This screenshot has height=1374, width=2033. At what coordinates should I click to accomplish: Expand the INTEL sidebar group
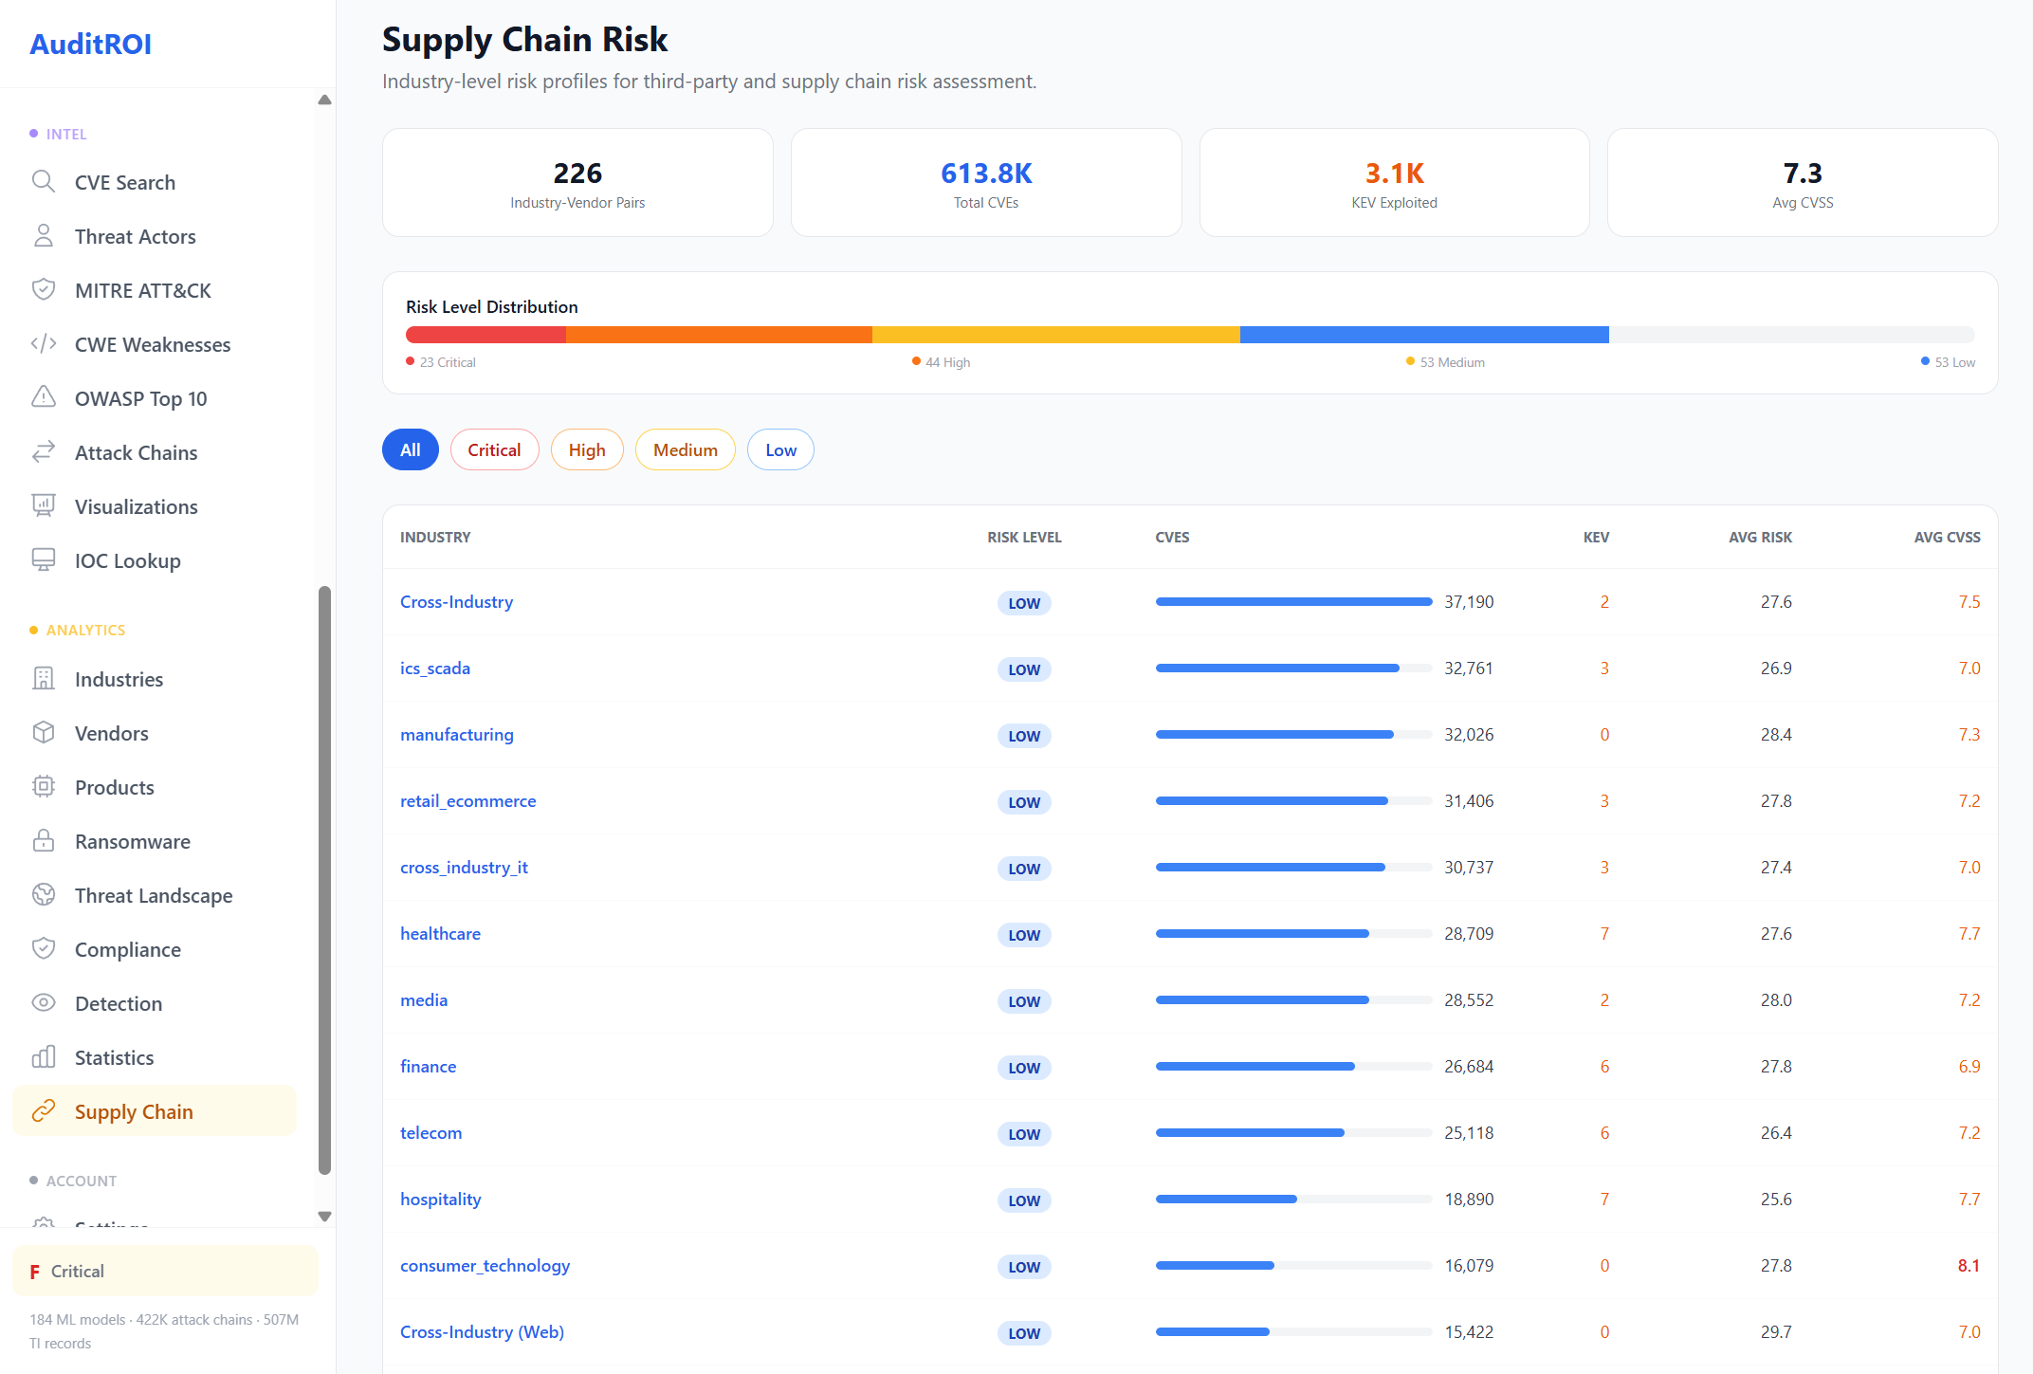point(66,134)
